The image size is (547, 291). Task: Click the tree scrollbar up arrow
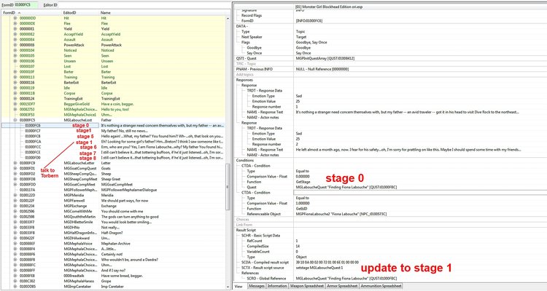[x=228, y=18]
